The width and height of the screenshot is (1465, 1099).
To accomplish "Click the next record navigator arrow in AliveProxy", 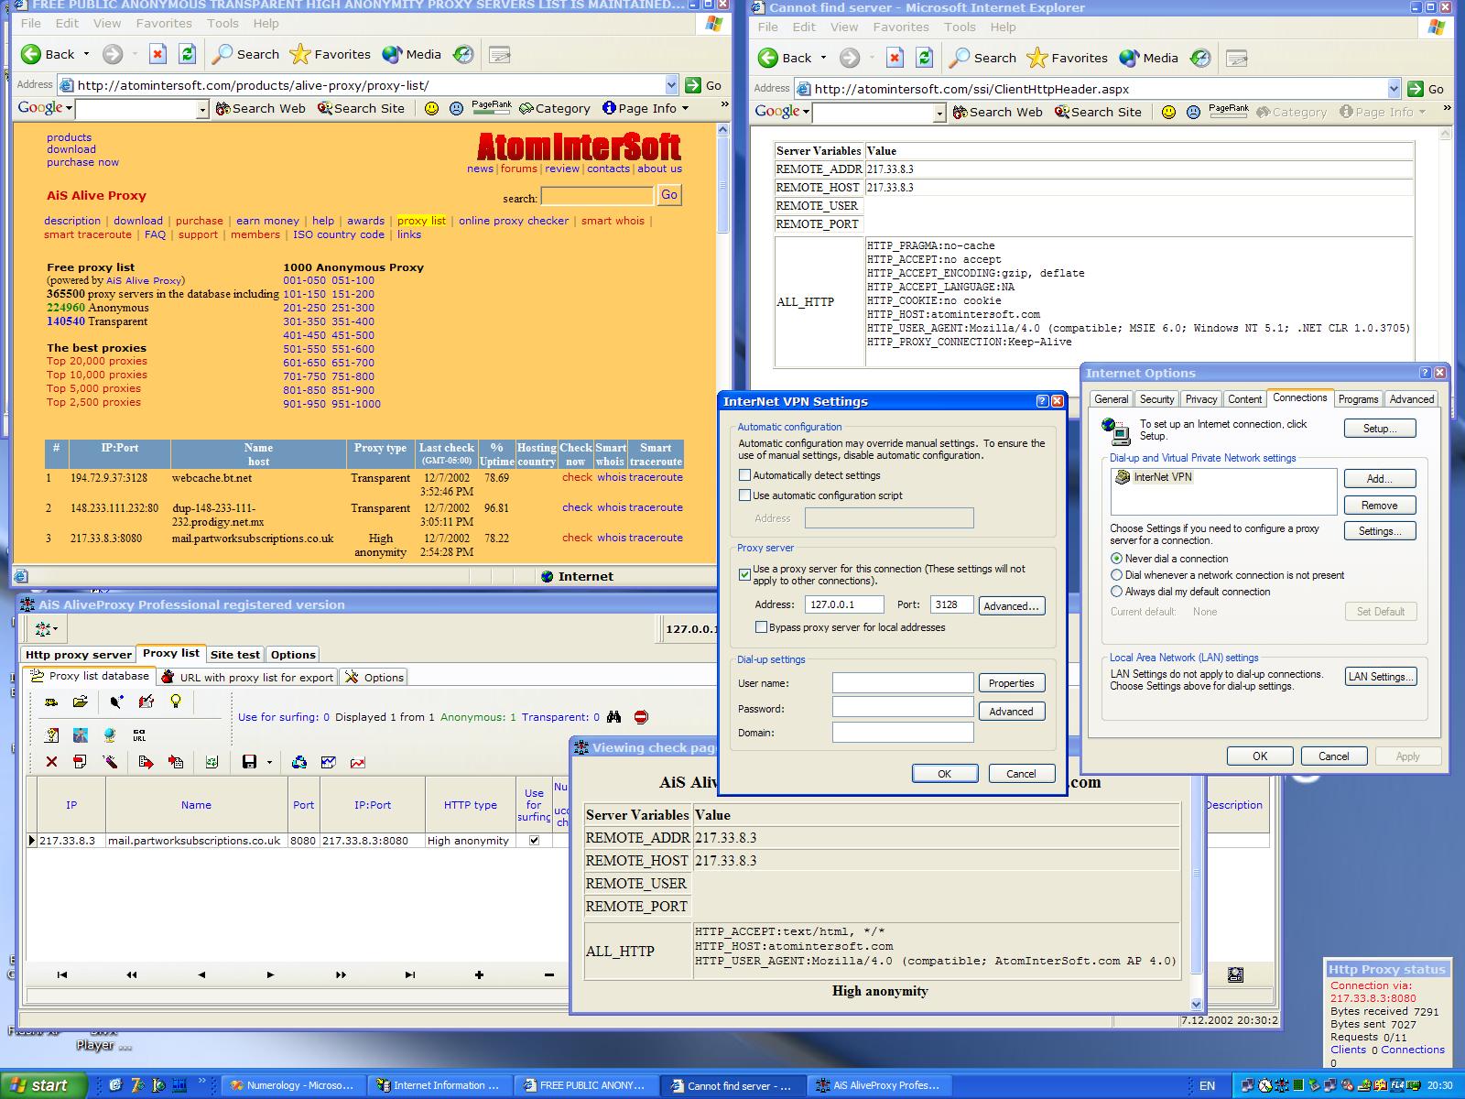I will tap(270, 974).
